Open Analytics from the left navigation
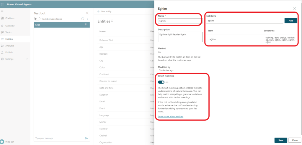This screenshot has height=145, width=302. pyautogui.click(x=9, y=46)
